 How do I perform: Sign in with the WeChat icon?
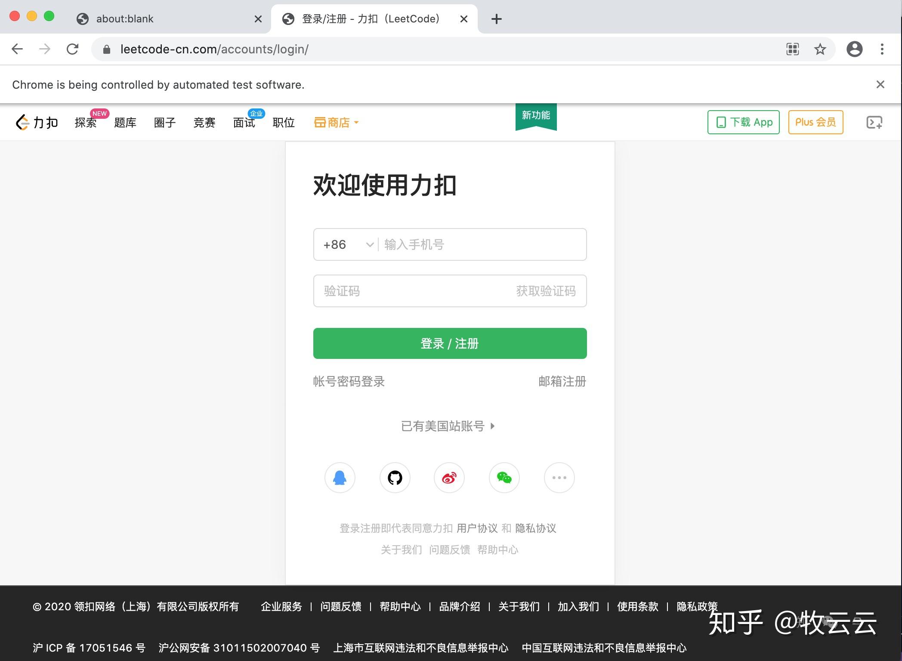[x=504, y=478]
